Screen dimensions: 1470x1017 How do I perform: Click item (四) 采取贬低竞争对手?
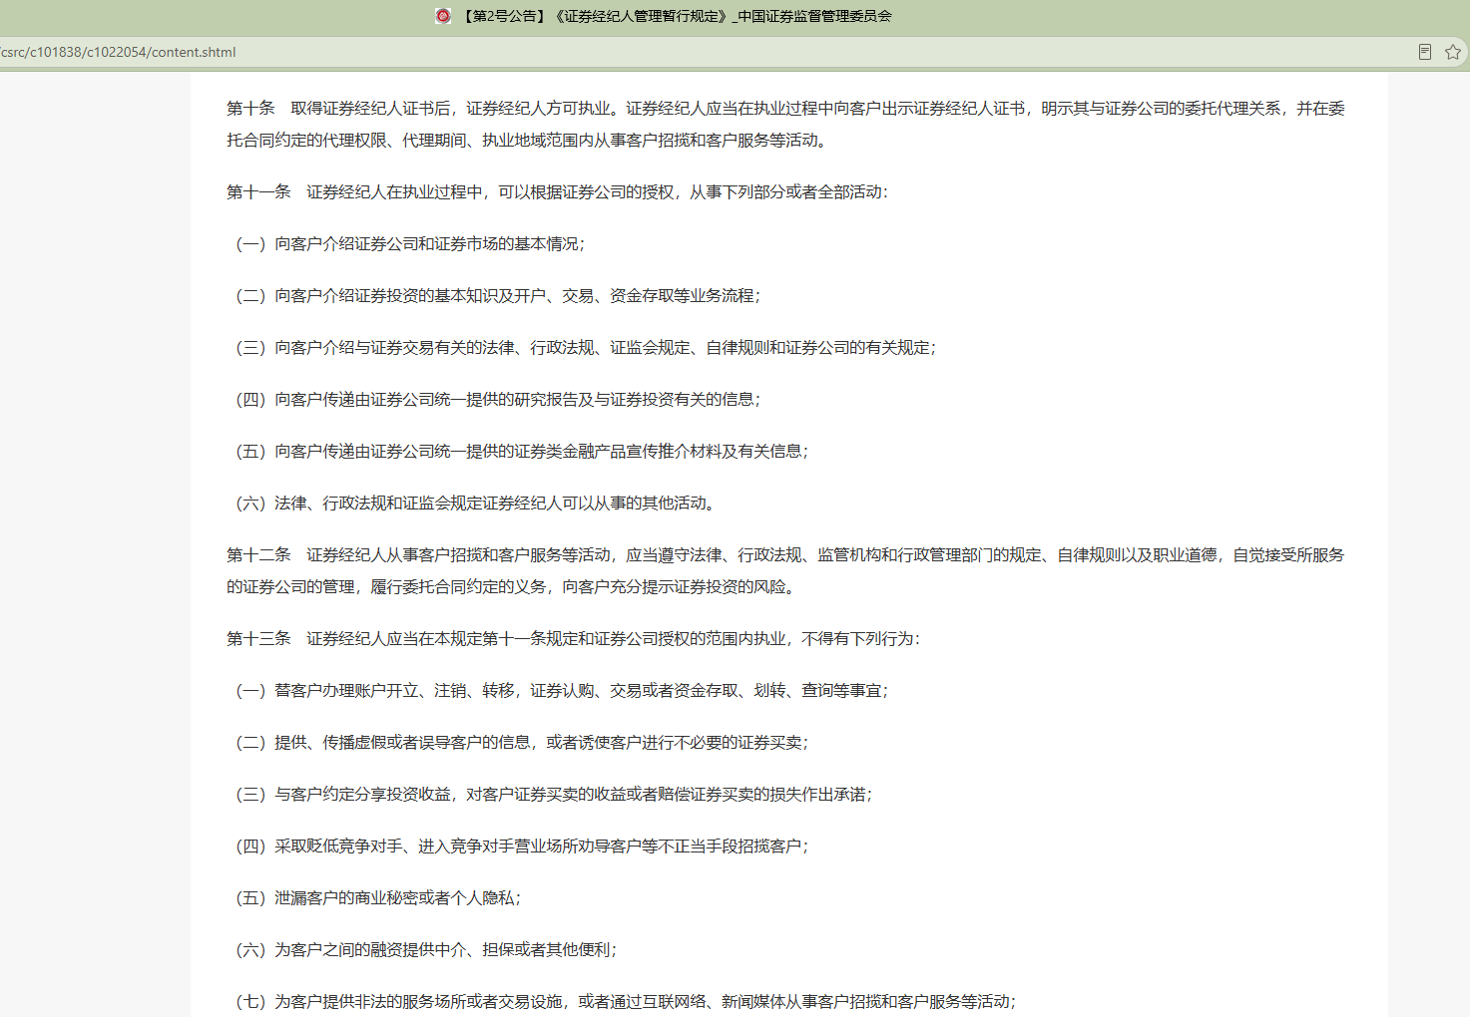click(x=522, y=846)
